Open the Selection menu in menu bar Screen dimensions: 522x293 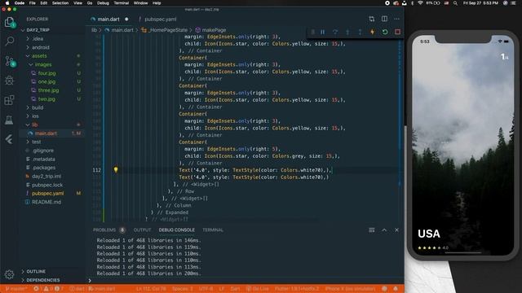click(x=60, y=3)
